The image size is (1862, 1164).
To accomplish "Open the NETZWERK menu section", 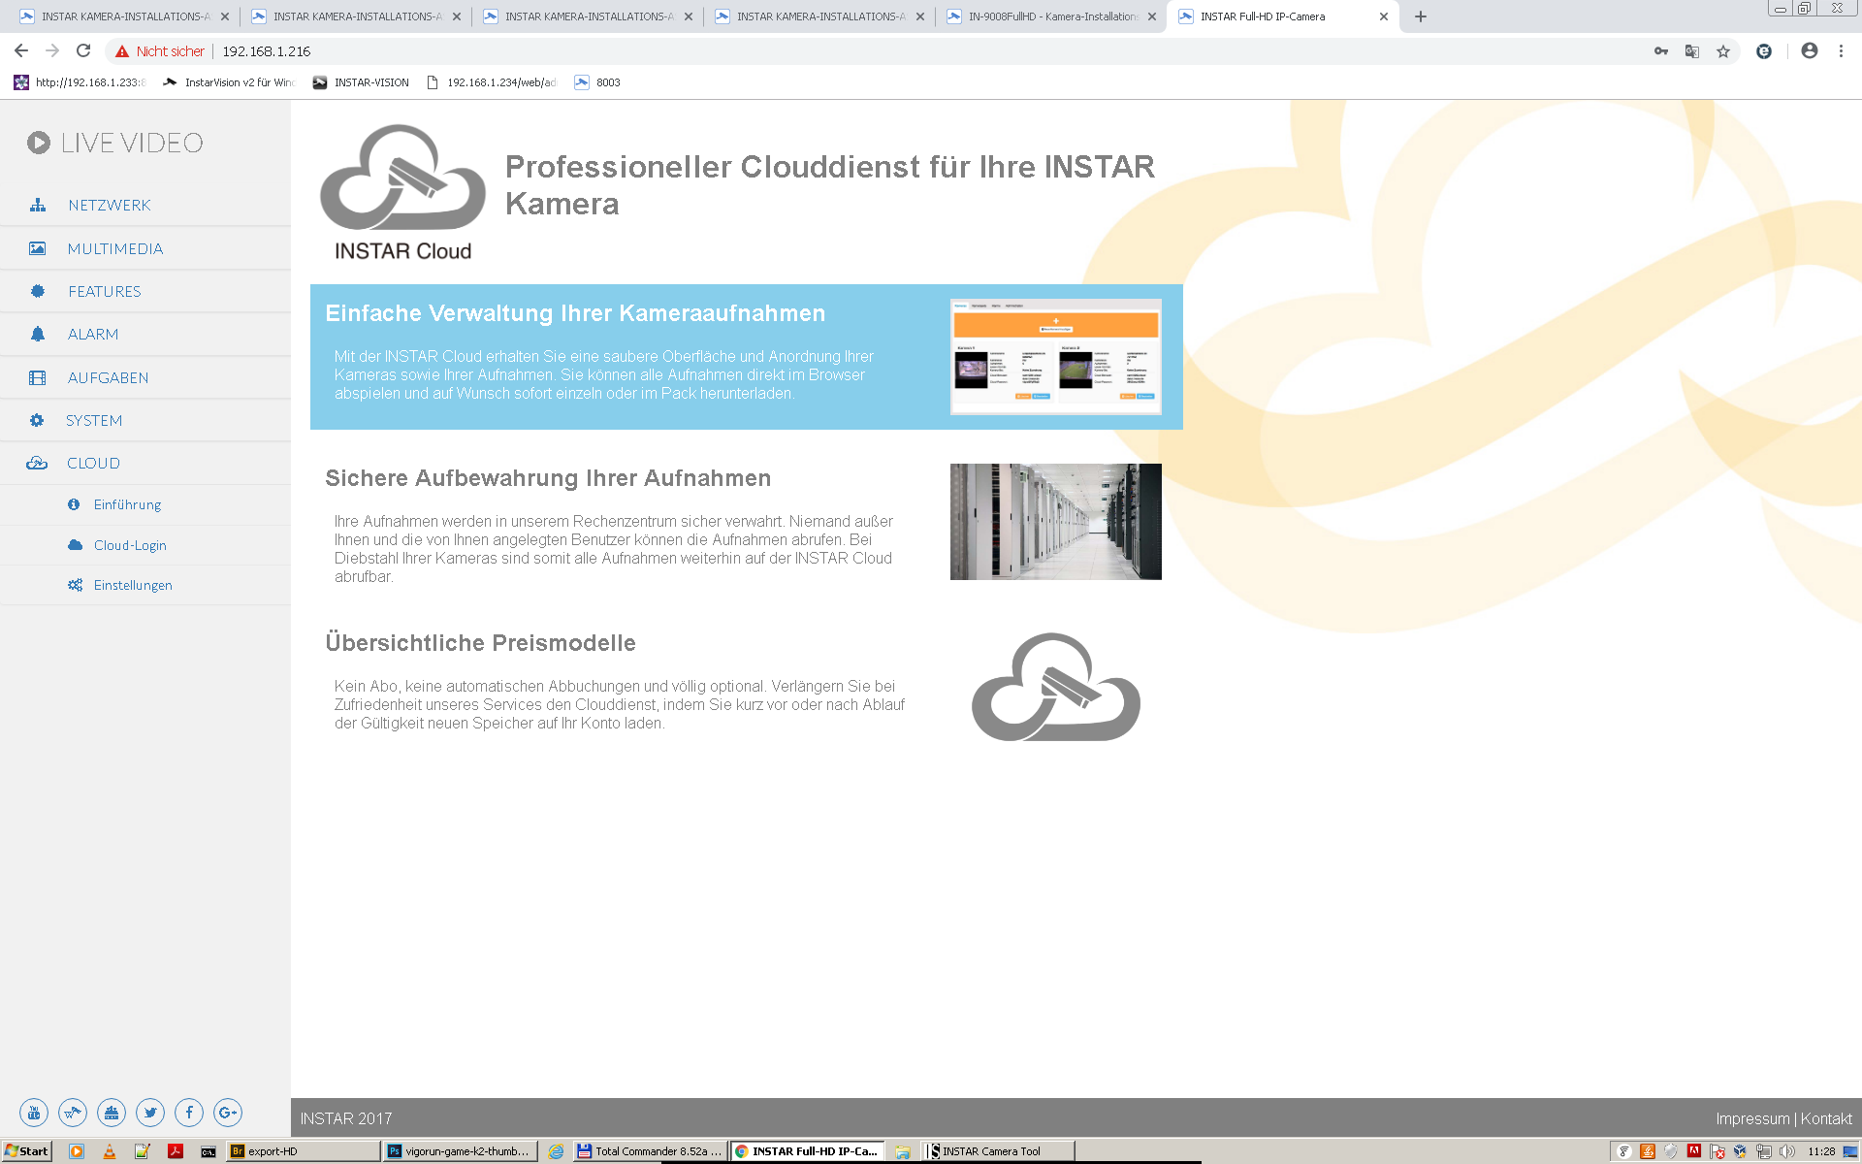I will click(x=109, y=206).
